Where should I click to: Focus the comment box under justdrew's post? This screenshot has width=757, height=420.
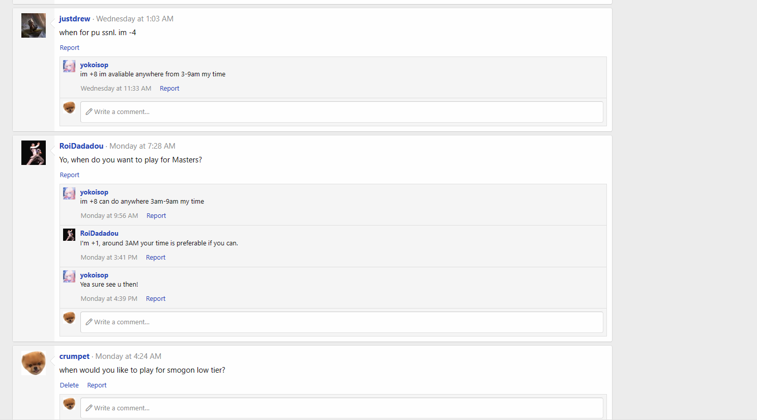click(x=341, y=112)
